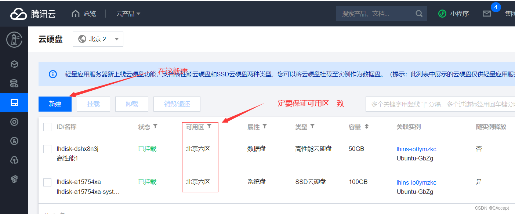Toggle the select-all checkbox in table header
The height and width of the screenshot is (214, 515).
click(47, 127)
